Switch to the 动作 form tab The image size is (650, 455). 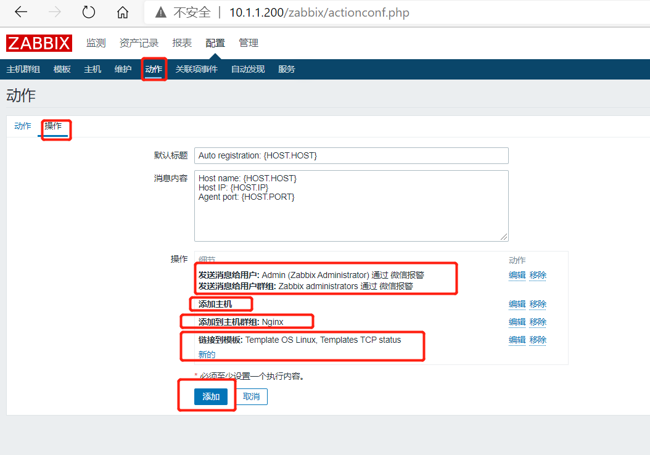pyautogui.click(x=22, y=126)
